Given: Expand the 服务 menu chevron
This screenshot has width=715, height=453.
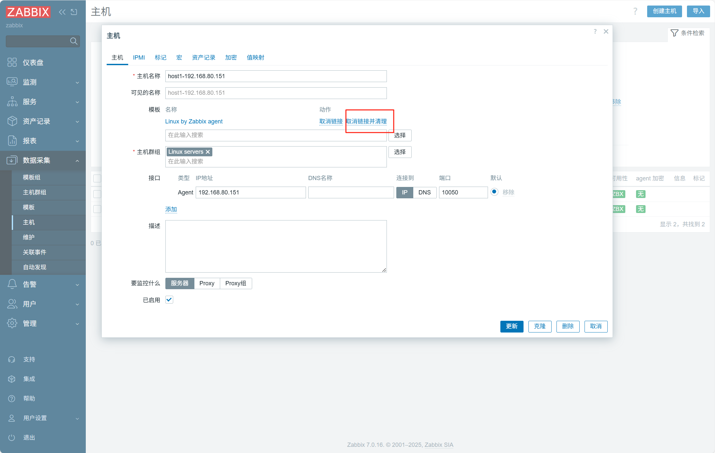Looking at the screenshot, I should pyautogui.click(x=77, y=102).
